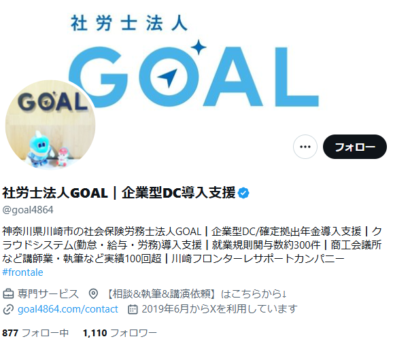393x339 pixels.
Task: Click the Follow (フォロー) button
Action: coord(354,147)
